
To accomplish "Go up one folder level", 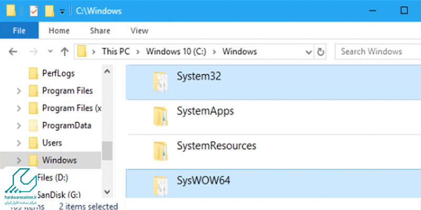I will pyautogui.click(x=64, y=51).
